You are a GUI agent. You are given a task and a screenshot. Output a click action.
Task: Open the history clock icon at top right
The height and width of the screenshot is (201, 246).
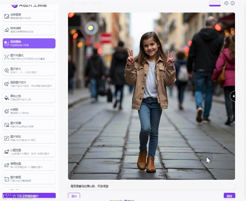(x=226, y=3)
